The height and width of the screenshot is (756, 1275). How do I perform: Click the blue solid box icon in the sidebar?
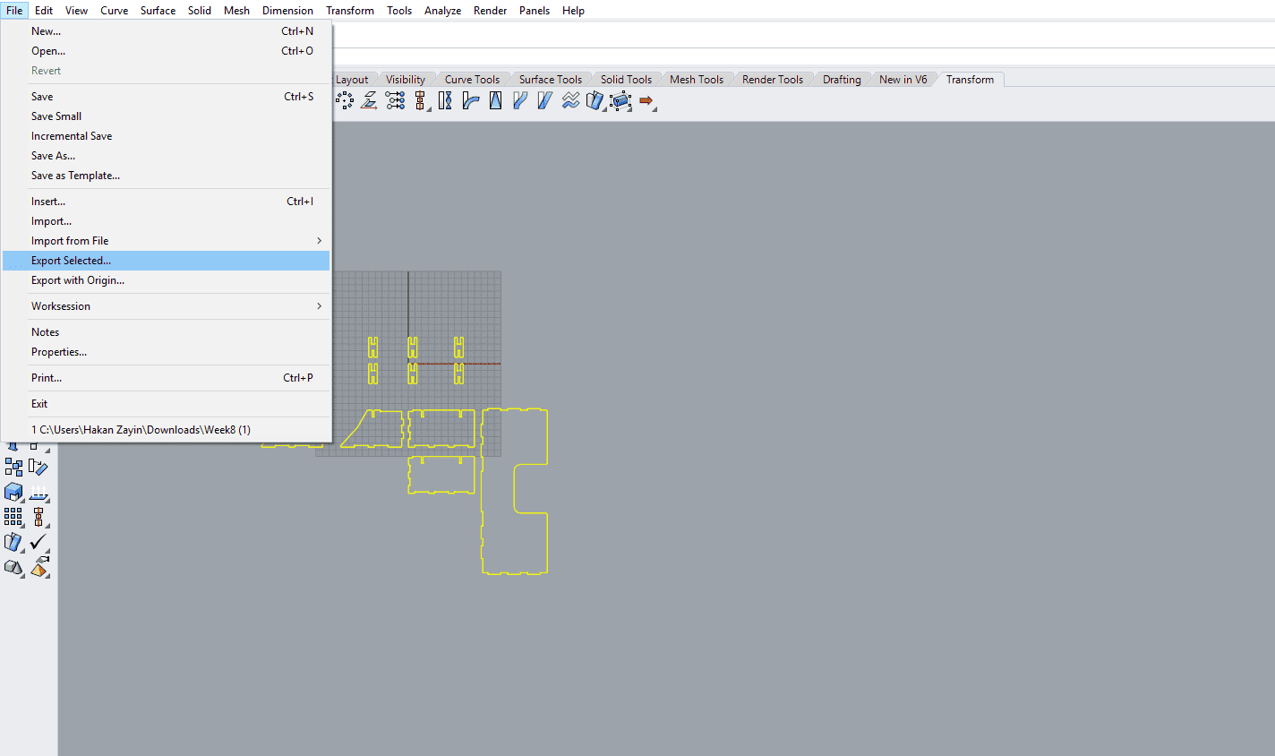pos(13,492)
